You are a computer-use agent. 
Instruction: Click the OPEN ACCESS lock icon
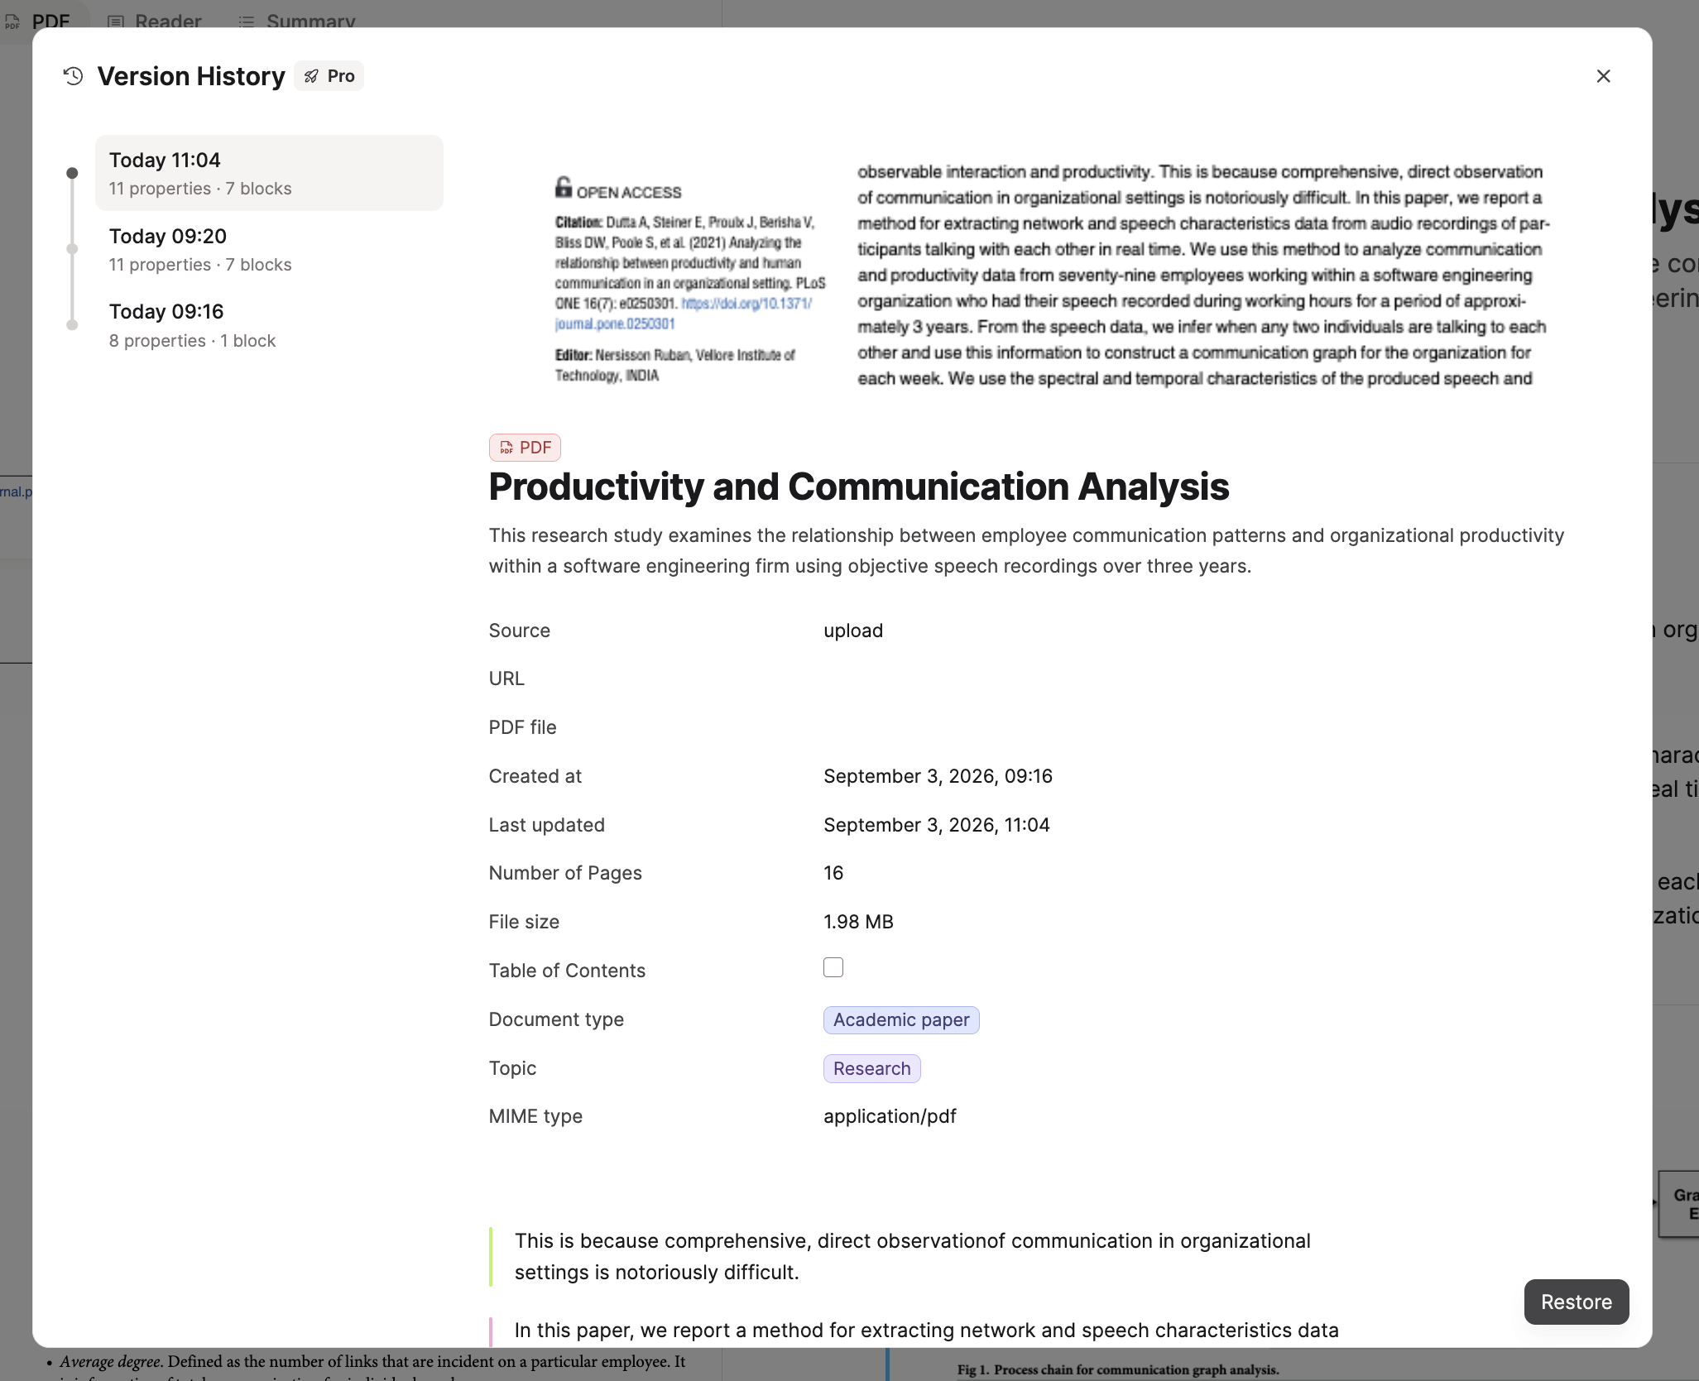pos(564,187)
